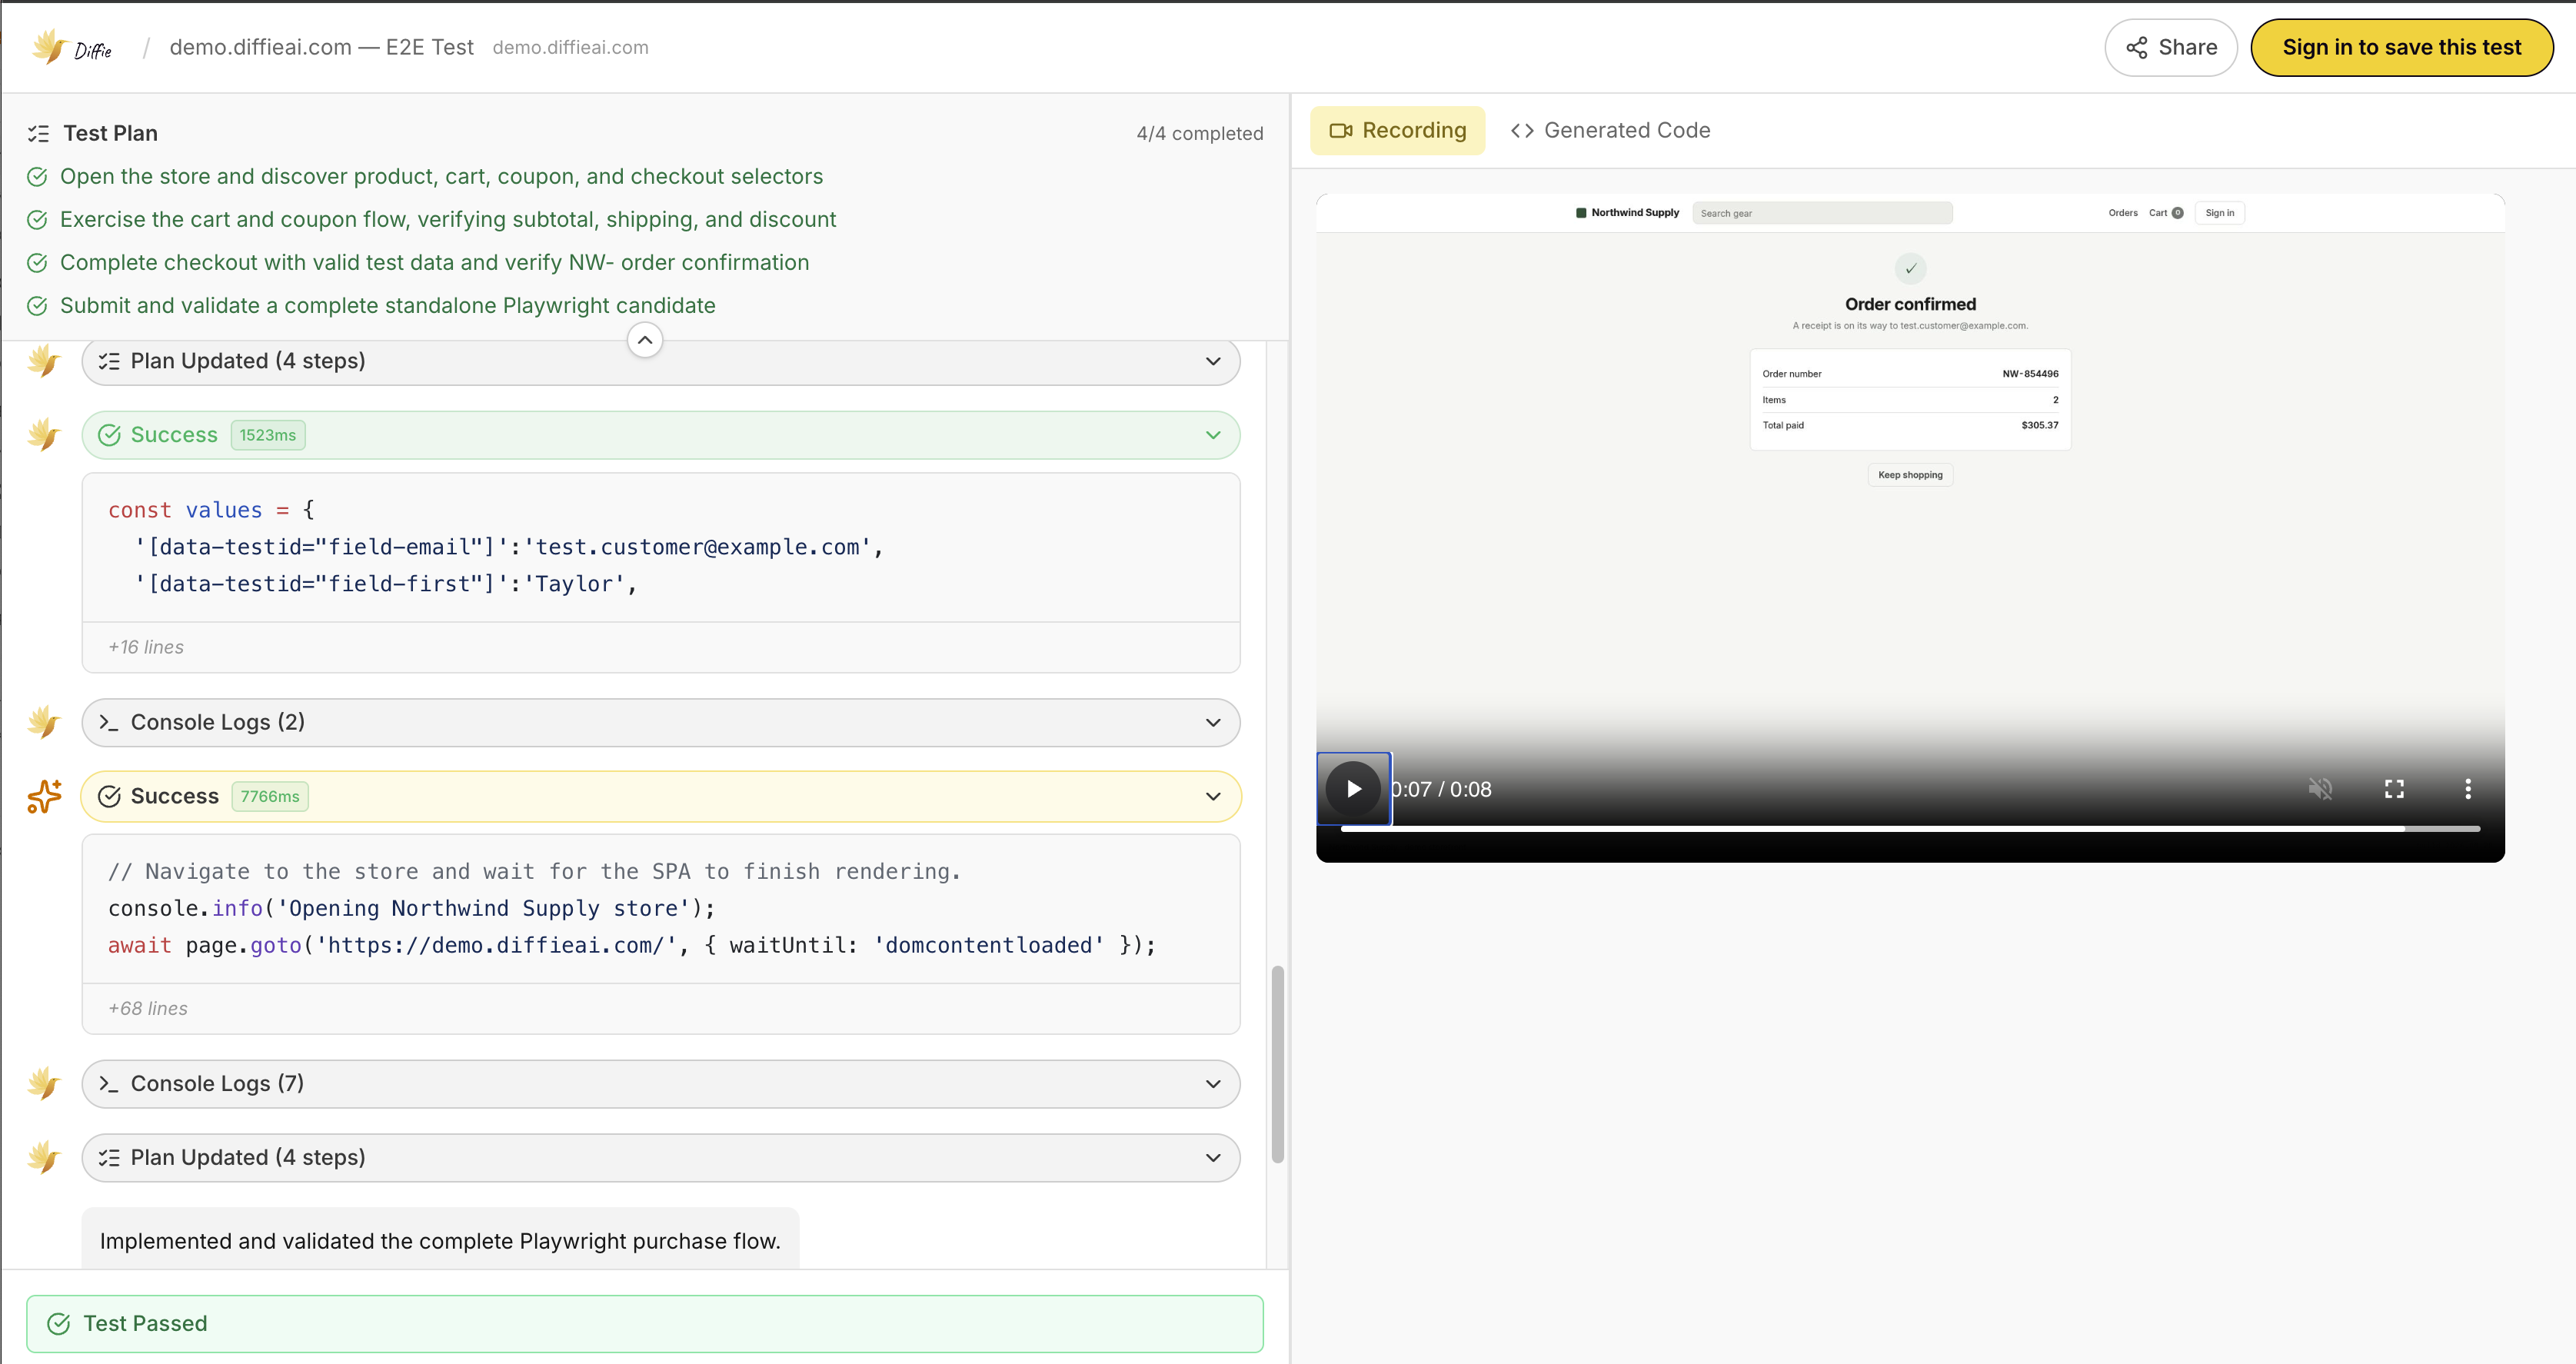
Task: Click the 7766ms duration badge
Action: 270,796
